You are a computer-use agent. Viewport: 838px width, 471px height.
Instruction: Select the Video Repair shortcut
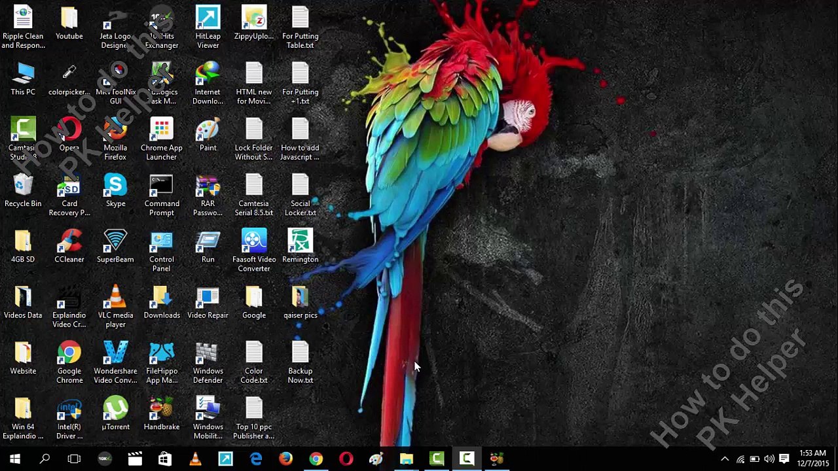(208, 302)
